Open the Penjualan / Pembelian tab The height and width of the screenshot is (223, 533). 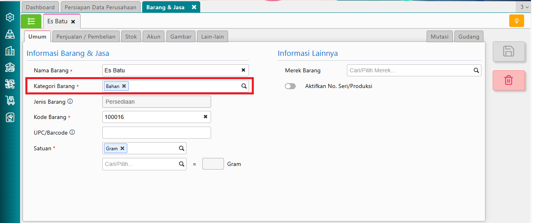tap(86, 36)
